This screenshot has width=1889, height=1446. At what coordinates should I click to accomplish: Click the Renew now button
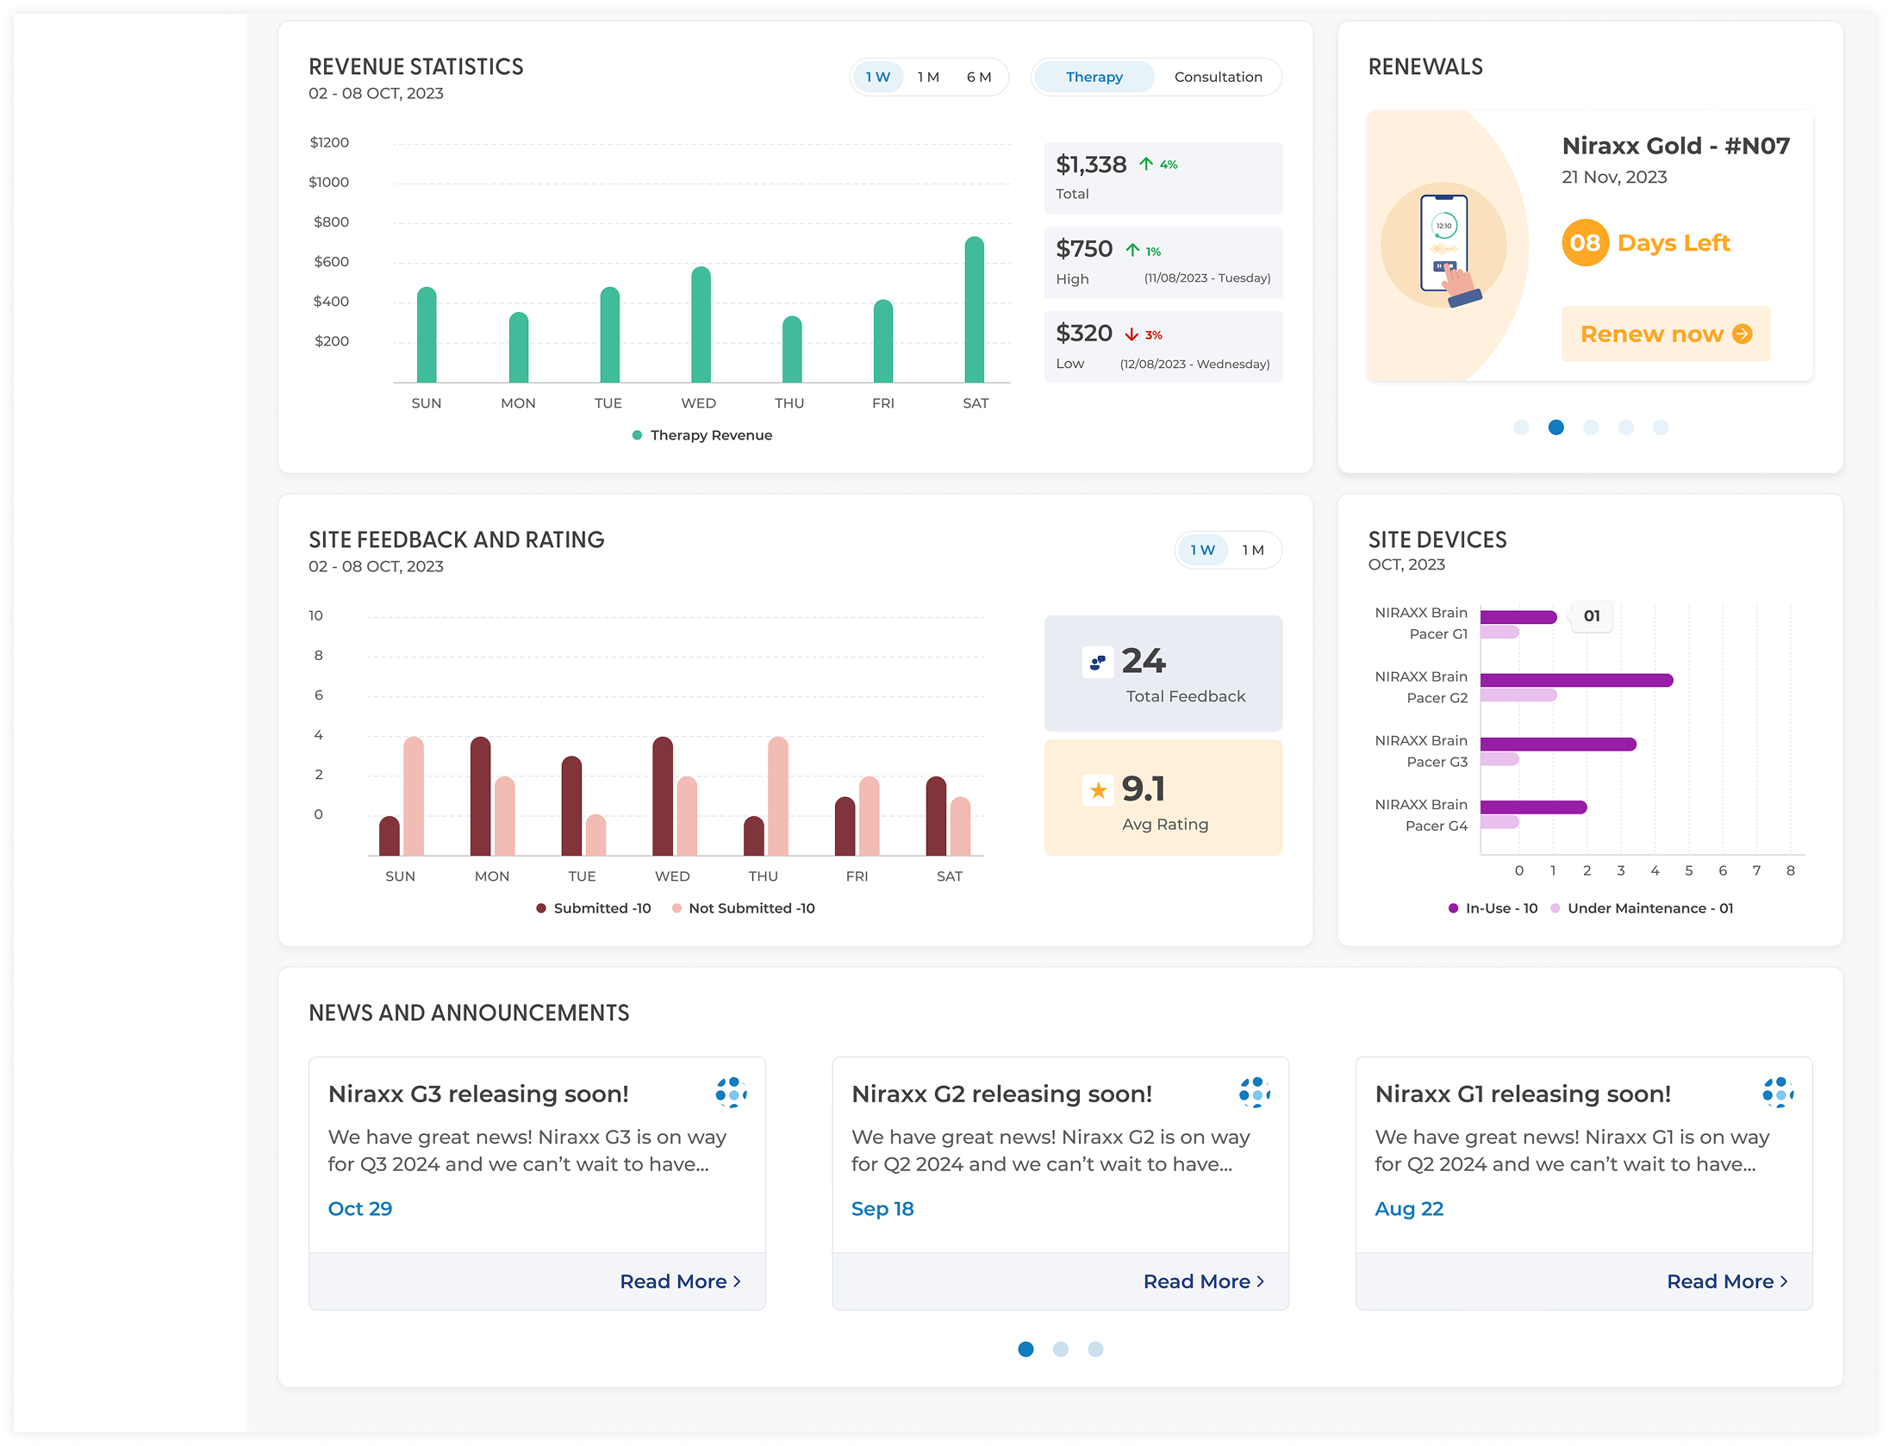[1665, 333]
